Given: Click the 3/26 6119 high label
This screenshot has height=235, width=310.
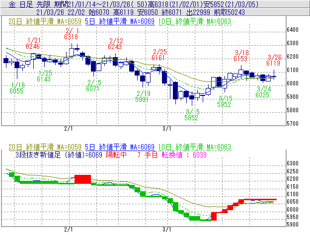Looking at the screenshot, I should pos(274,60).
